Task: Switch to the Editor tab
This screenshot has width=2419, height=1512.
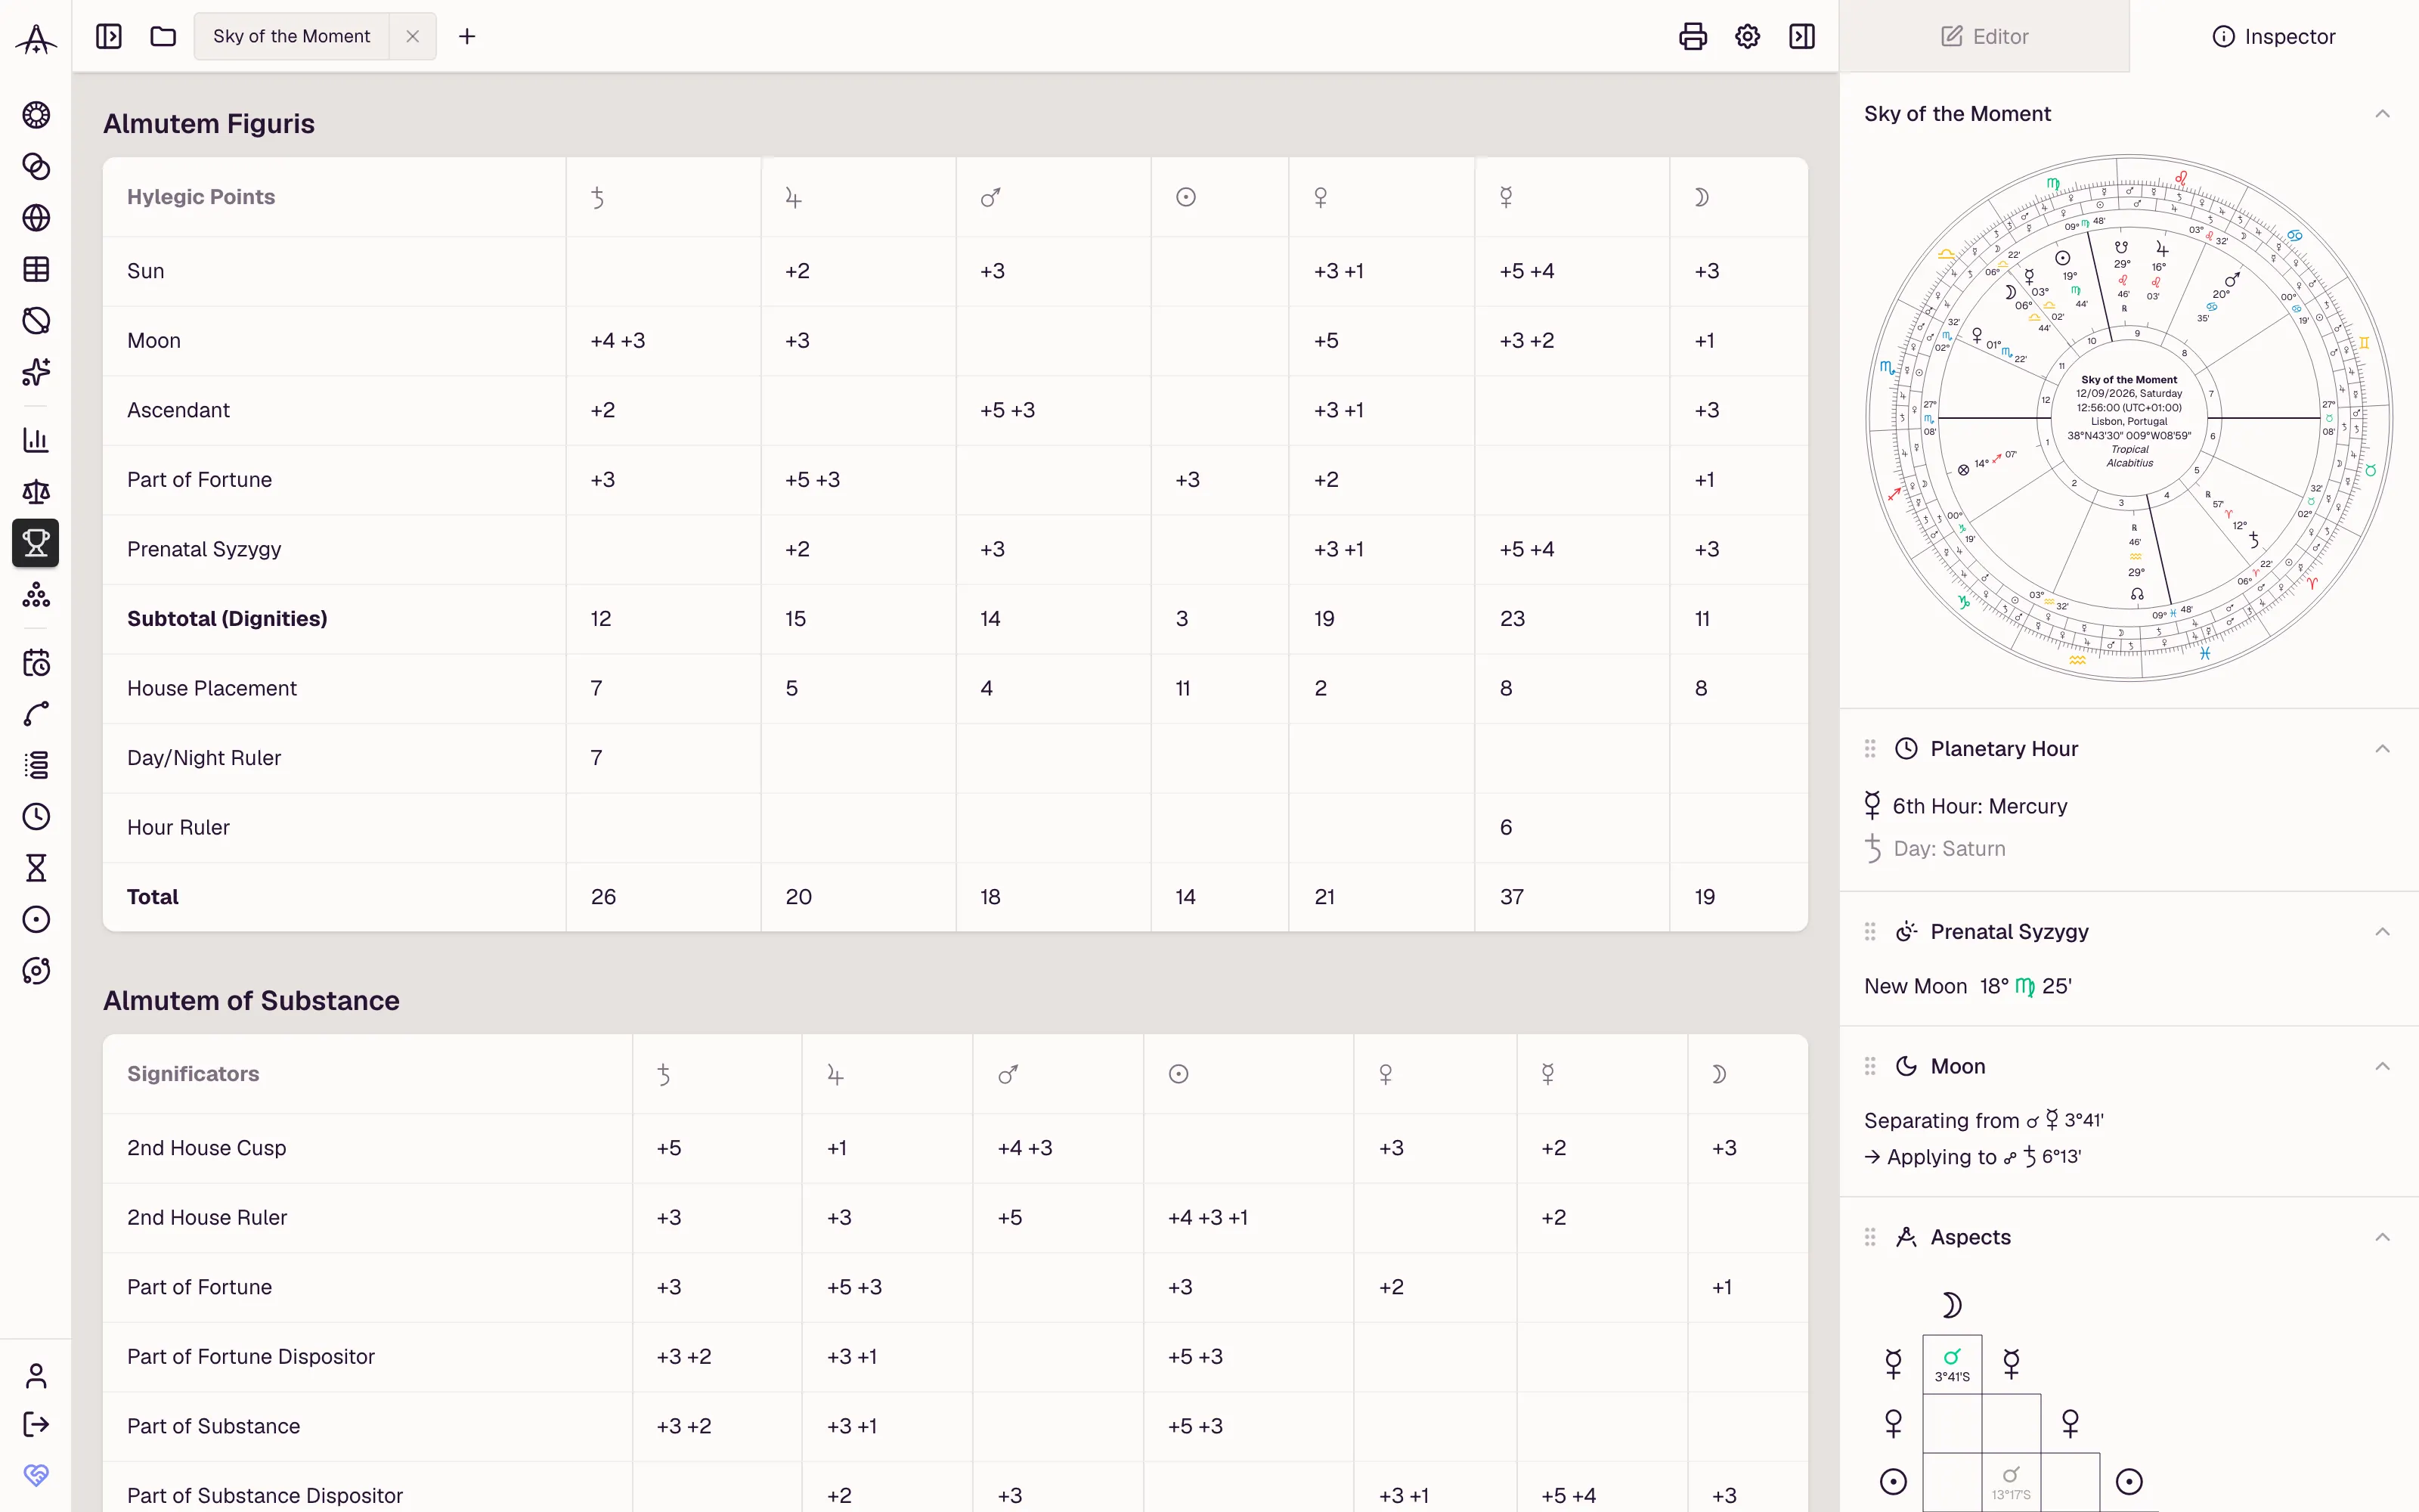Action: [x=1984, y=37]
